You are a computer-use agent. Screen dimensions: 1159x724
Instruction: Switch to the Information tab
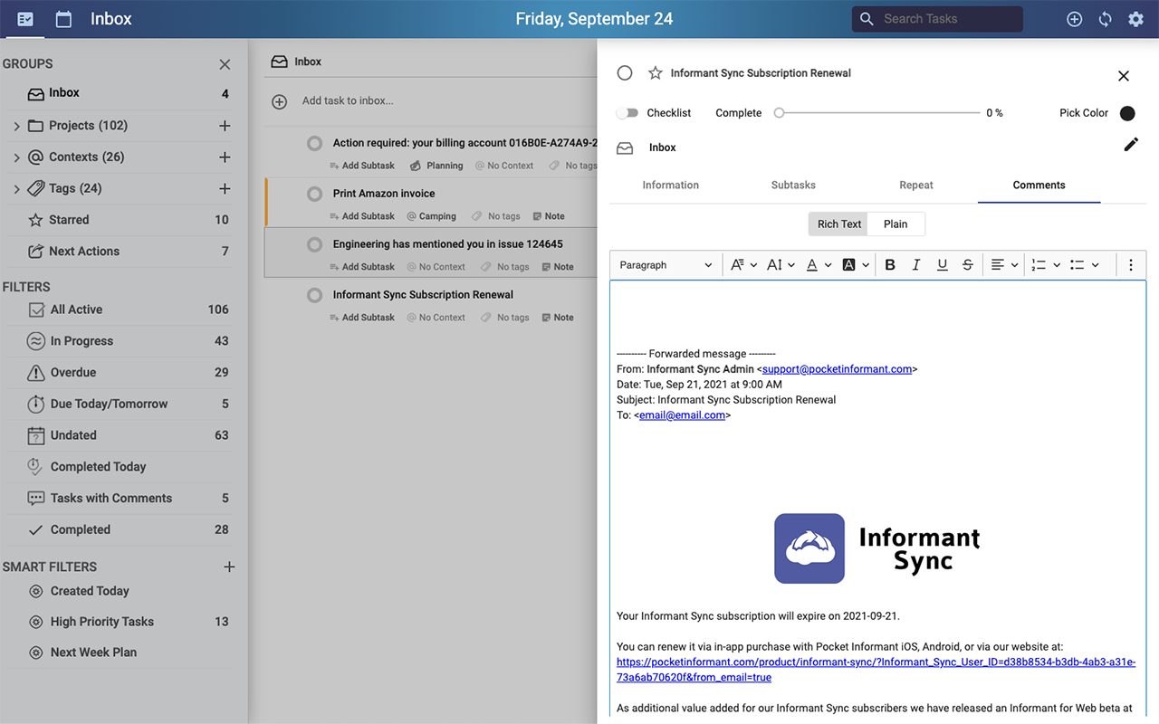pyautogui.click(x=671, y=186)
